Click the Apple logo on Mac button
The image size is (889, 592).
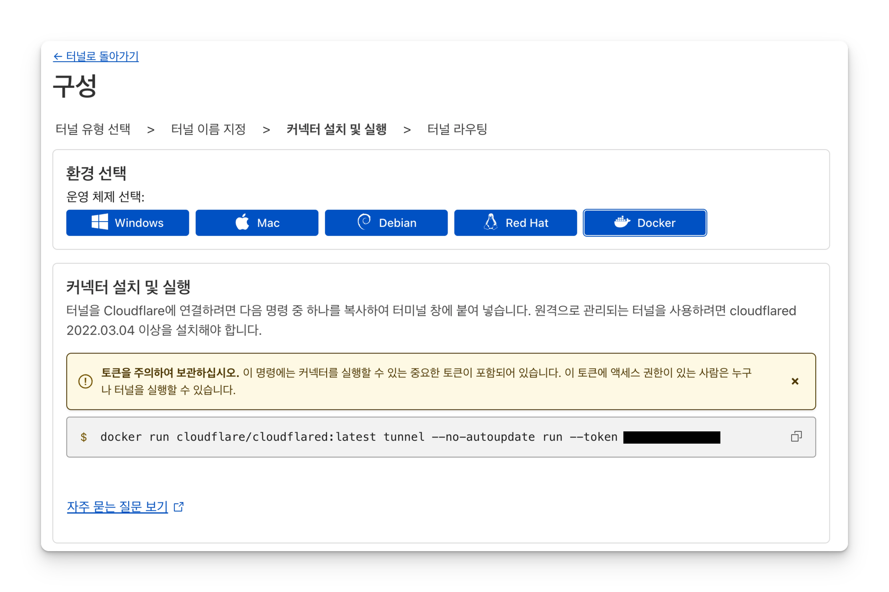[x=242, y=222]
